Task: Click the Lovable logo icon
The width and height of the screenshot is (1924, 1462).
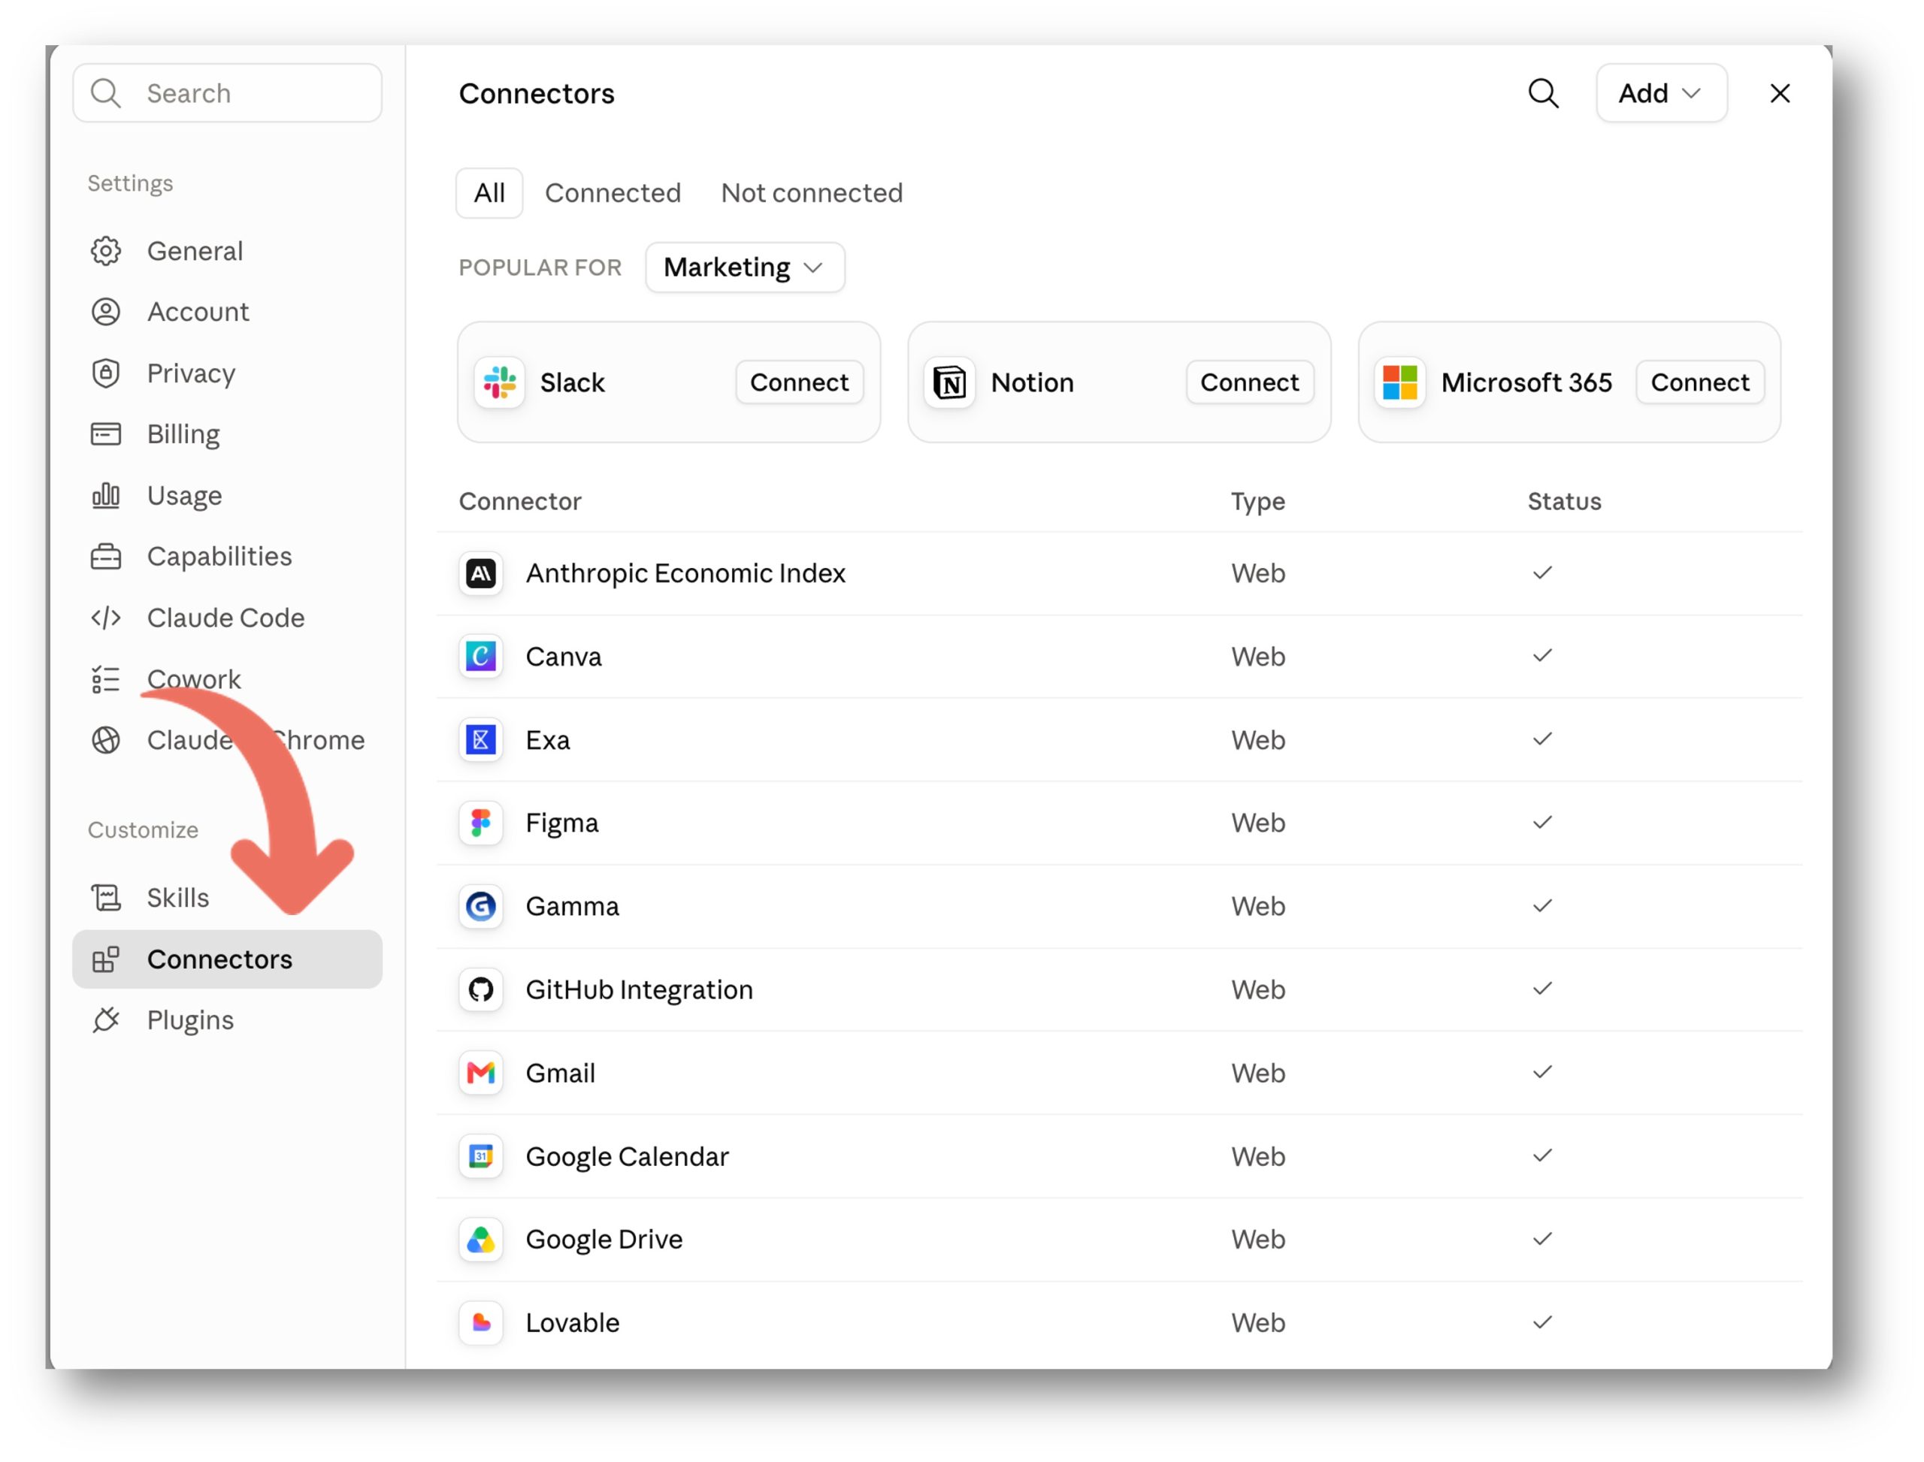Action: click(x=480, y=1323)
